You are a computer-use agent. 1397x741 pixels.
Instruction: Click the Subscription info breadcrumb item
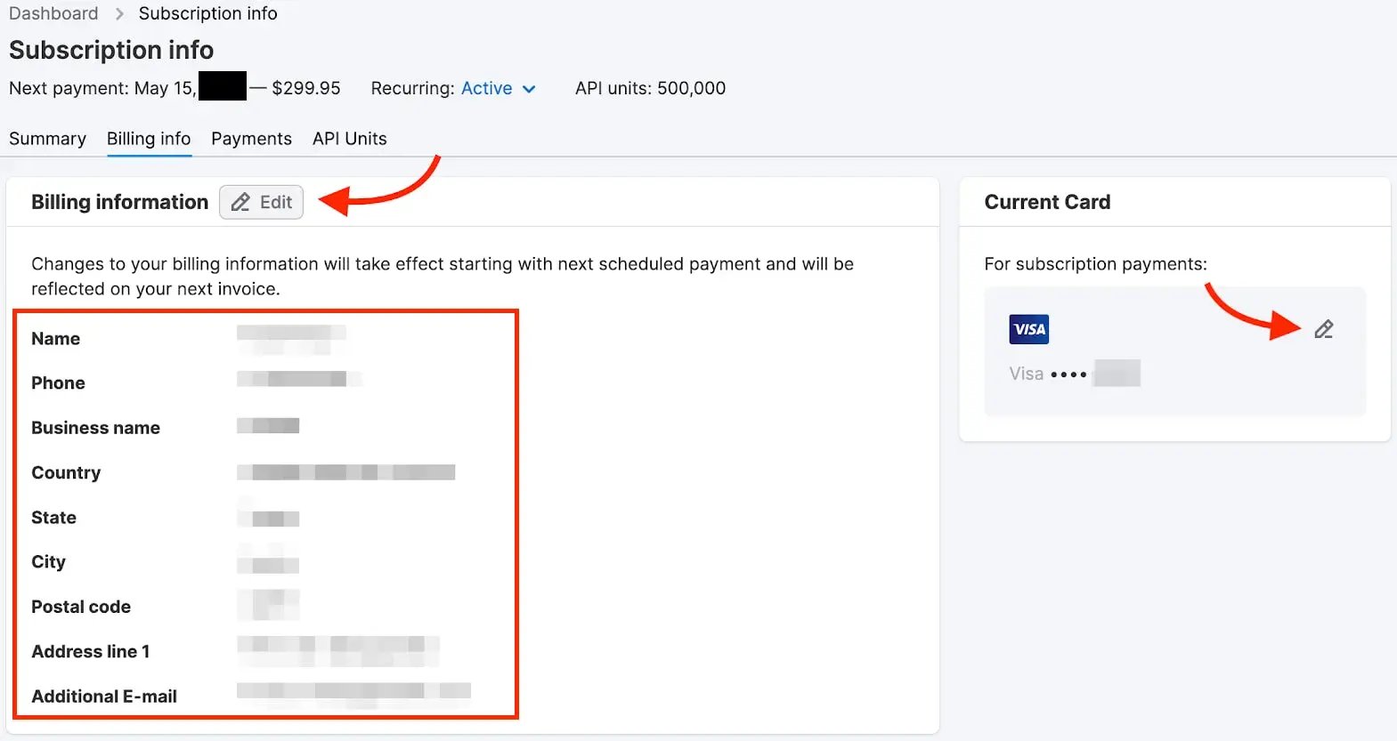207,14
